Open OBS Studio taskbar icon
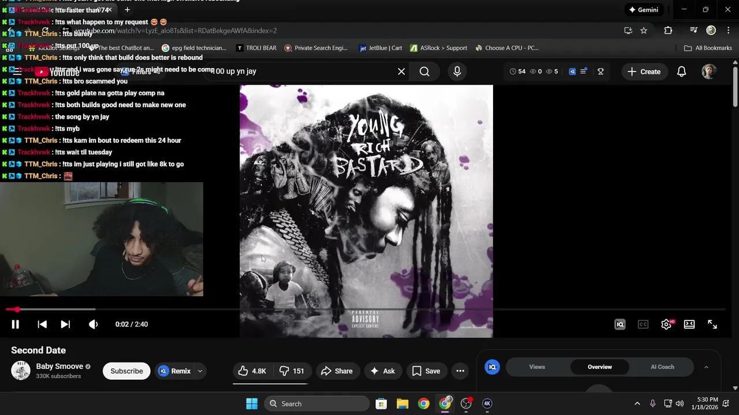This screenshot has height=415, width=739. pos(466,403)
